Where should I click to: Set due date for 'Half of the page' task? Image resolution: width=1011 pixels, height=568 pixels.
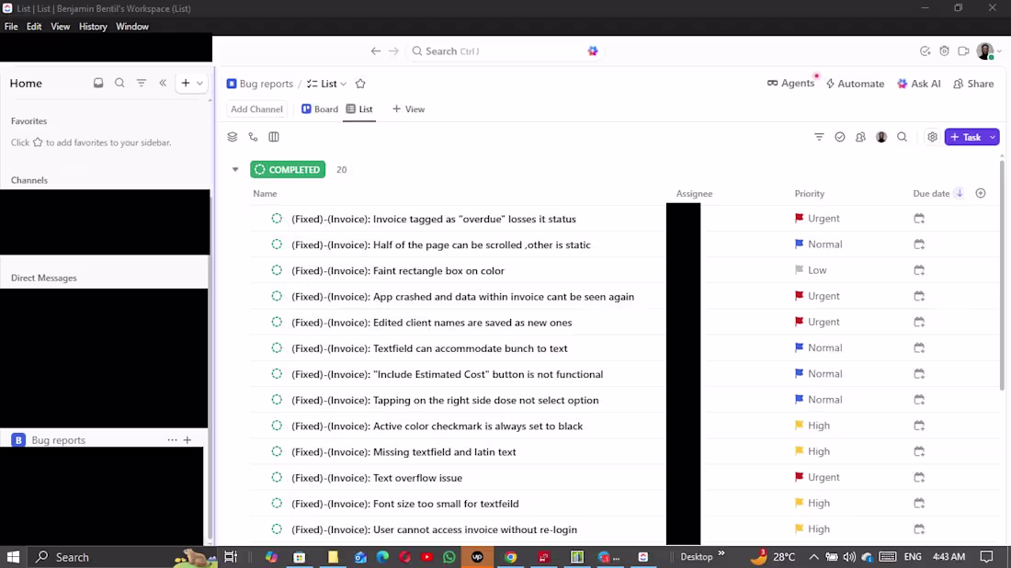pos(919,244)
